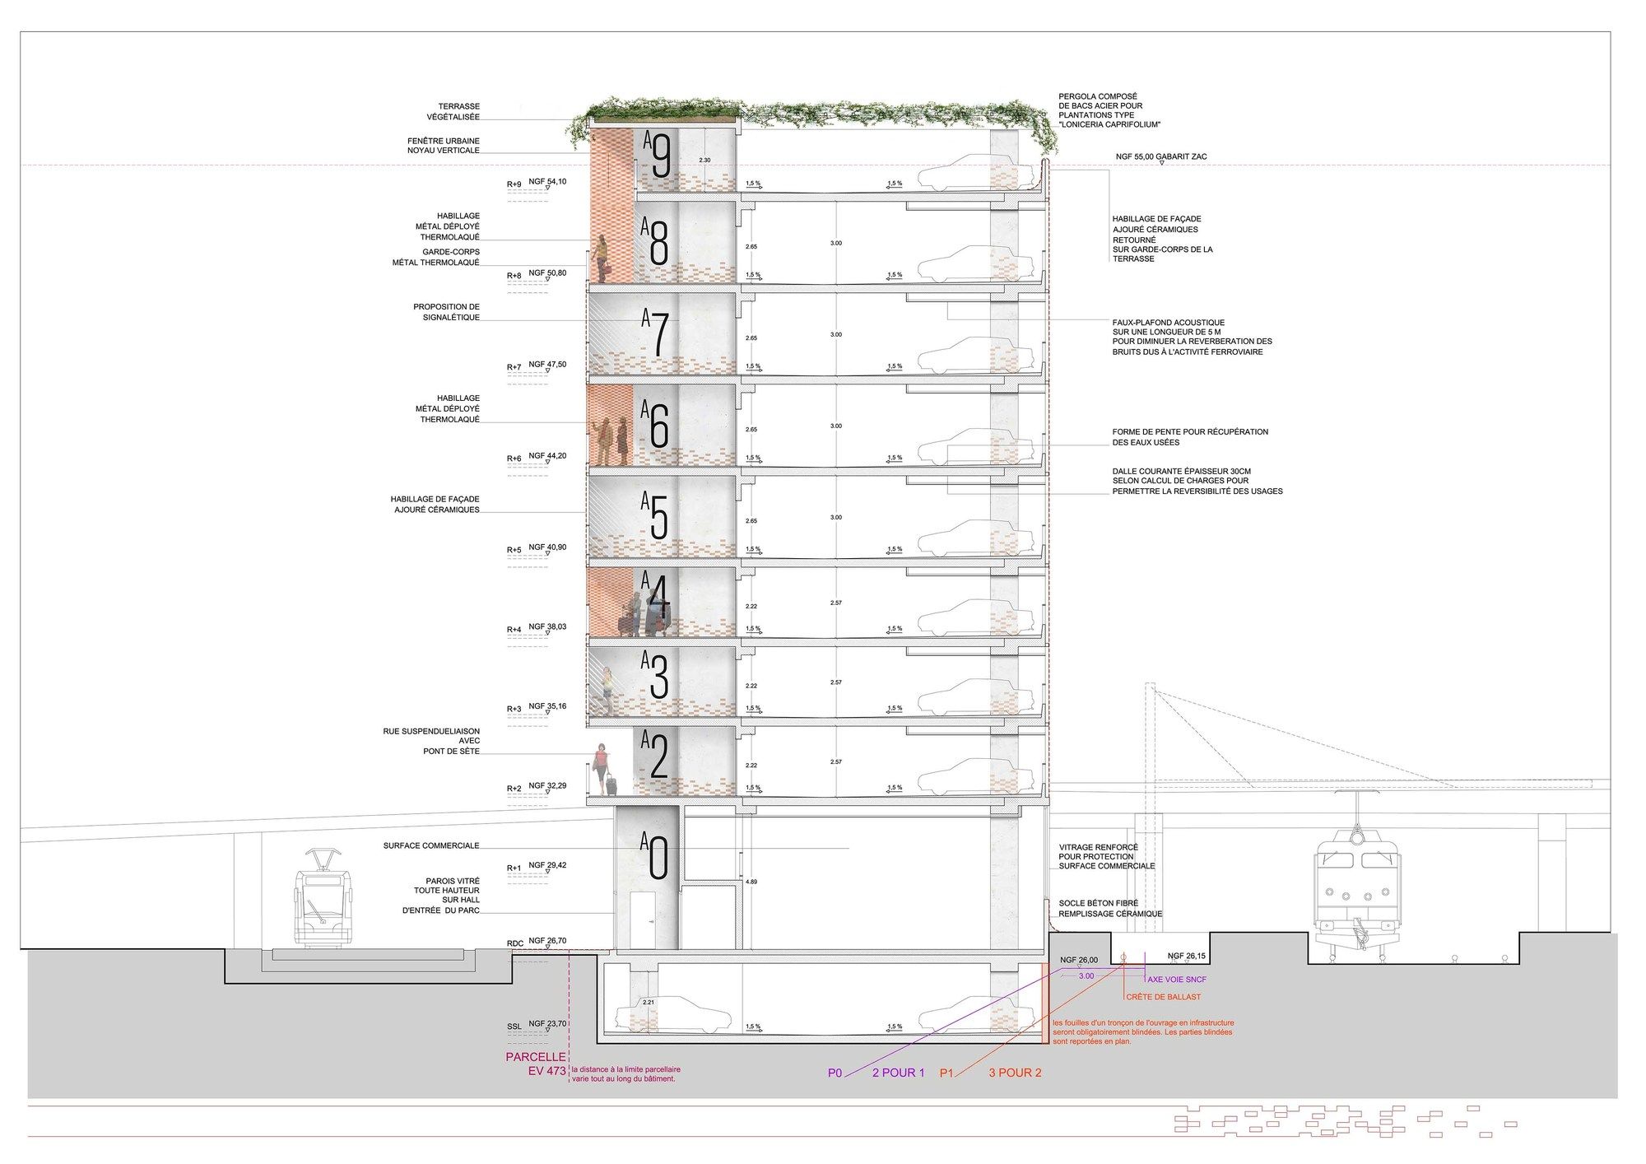Image resolution: width=1646 pixels, height=1164 pixels.
Task: Click the AXE VOIE SNCF label
Action: [1176, 980]
